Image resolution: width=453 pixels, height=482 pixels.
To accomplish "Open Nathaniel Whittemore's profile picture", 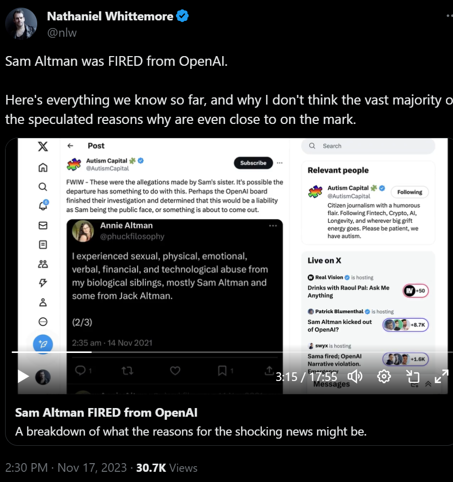I will coord(21,24).
